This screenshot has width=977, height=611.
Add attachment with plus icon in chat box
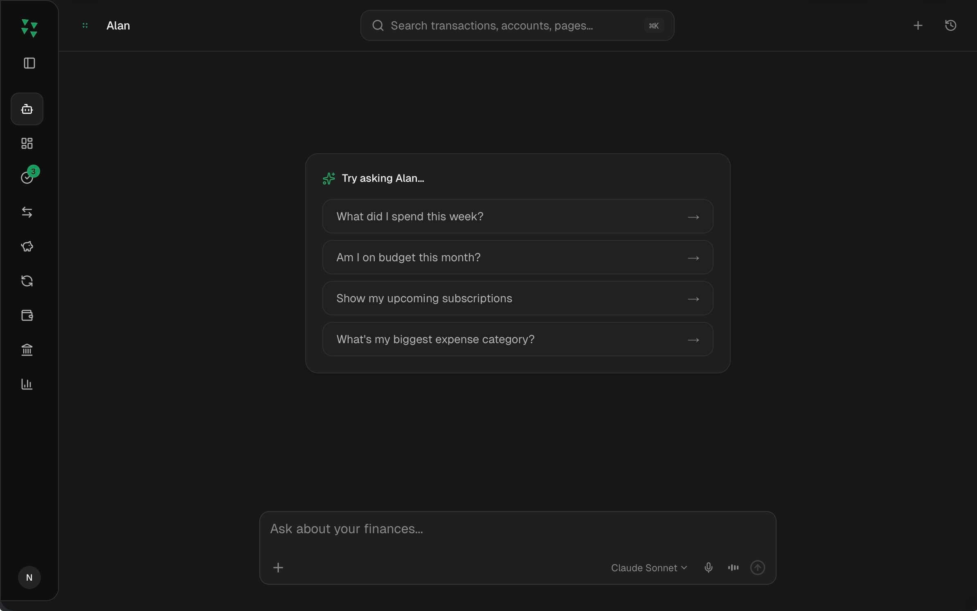click(278, 568)
